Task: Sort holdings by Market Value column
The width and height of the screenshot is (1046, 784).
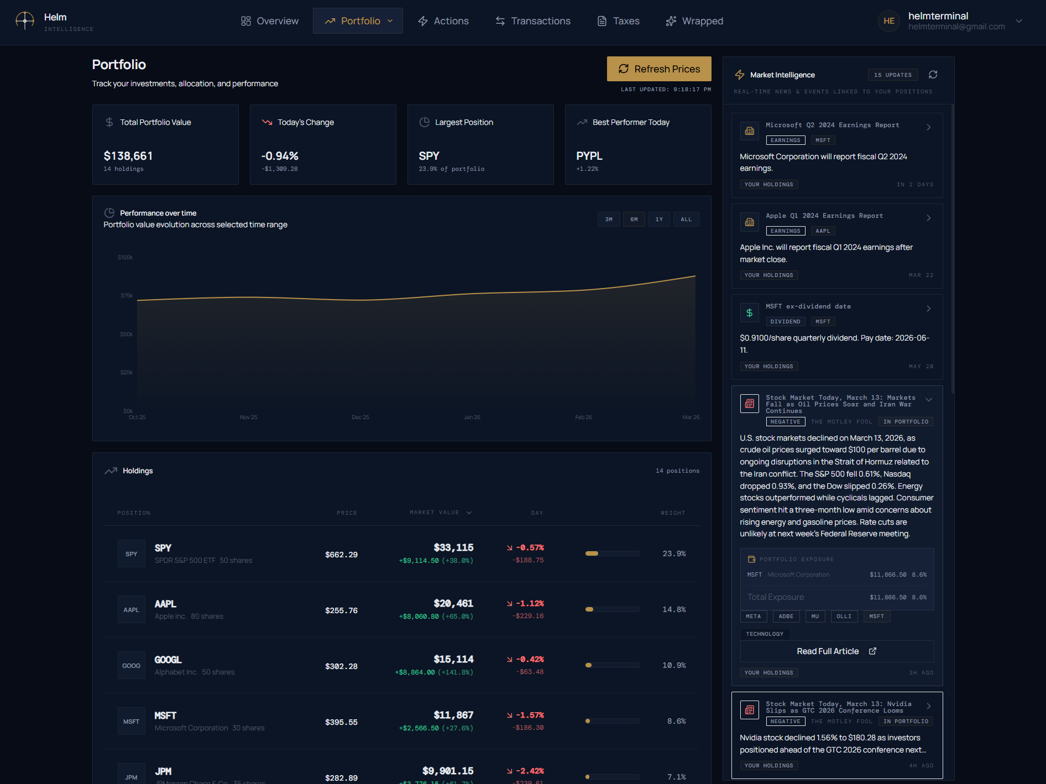Action: (441, 513)
